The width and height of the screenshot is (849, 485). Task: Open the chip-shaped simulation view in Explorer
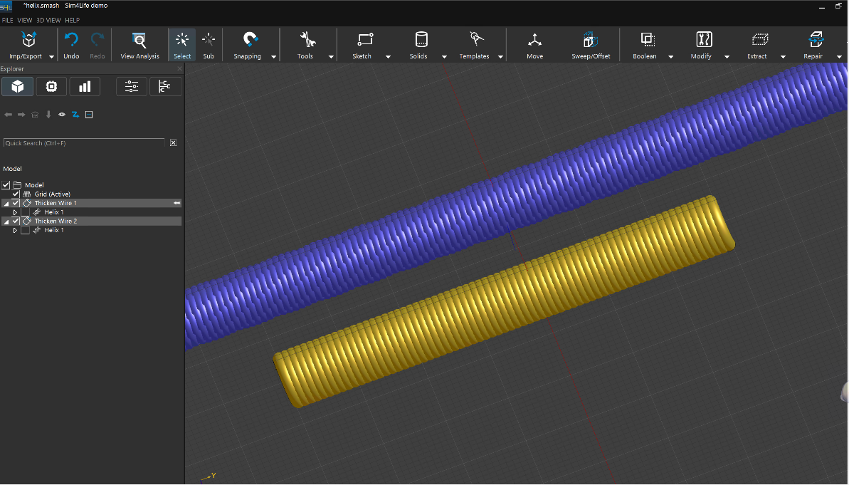pyautogui.click(x=51, y=87)
